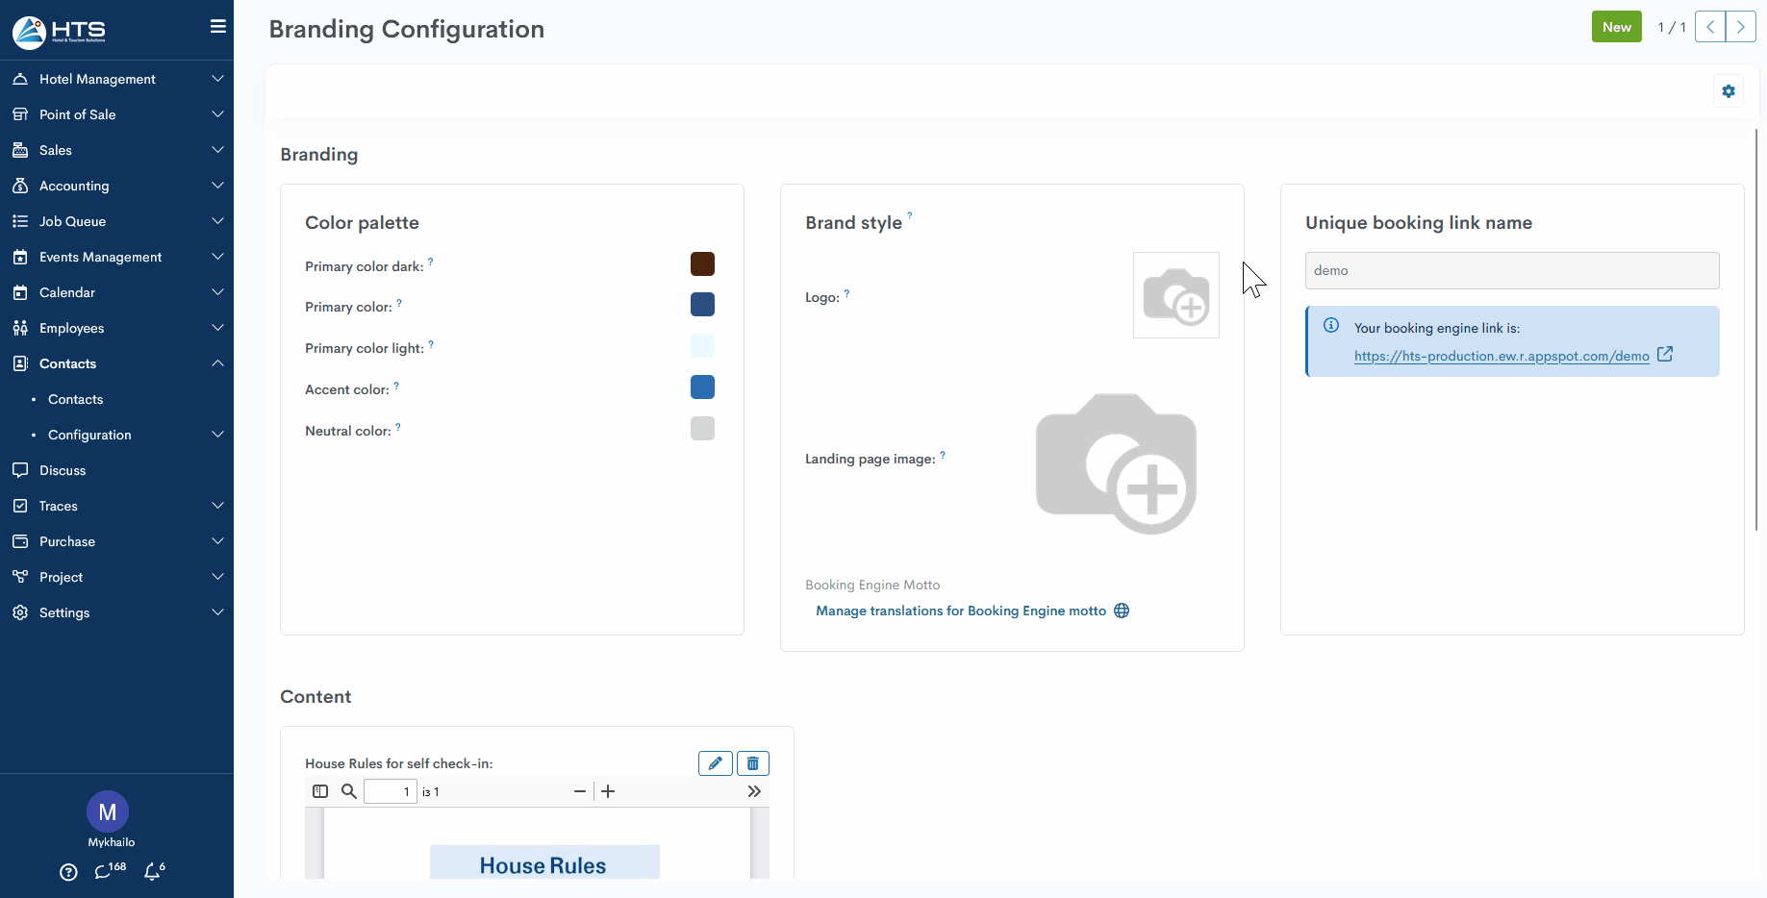Screen dimensions: 1767x898
Task: Click the unique booking link name field
Action: click(x=1511, y=270)
